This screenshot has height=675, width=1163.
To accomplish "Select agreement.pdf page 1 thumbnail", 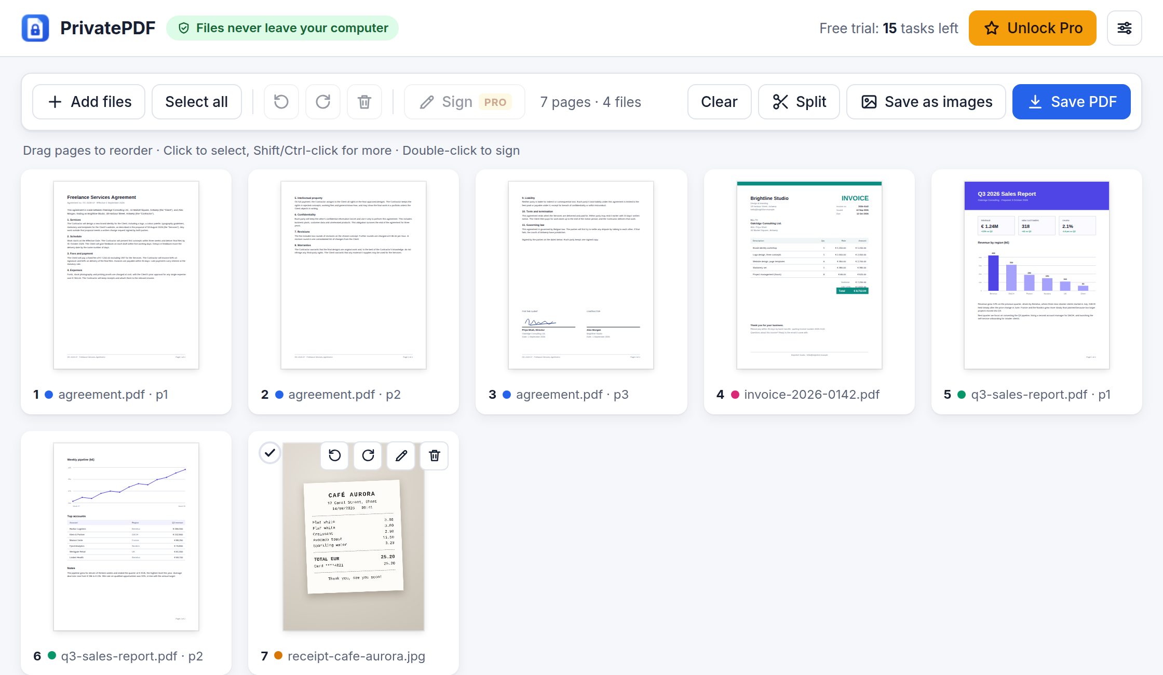I will [126, 275].
